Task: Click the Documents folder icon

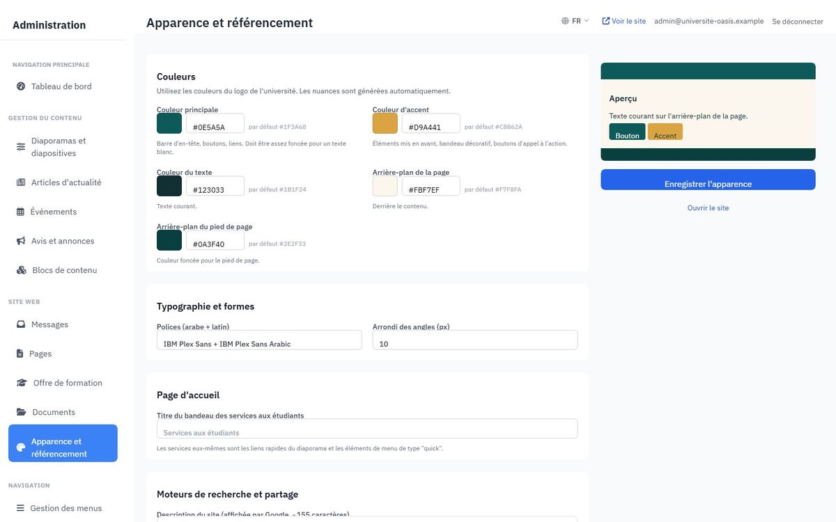Action: (22, 412)
